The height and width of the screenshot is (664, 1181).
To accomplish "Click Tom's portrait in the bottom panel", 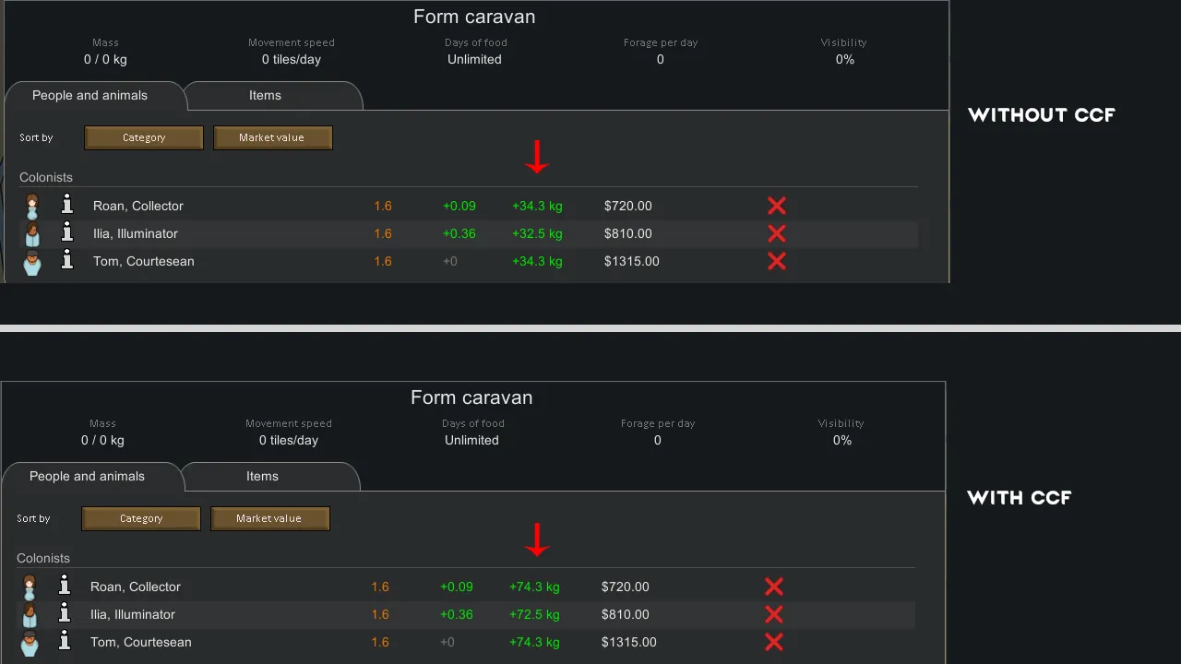I will tap(30, 642).
